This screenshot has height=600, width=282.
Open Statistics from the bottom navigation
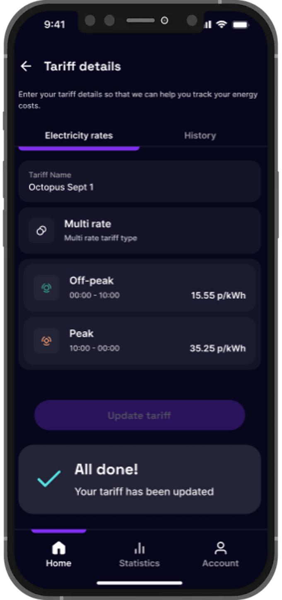[139, 553]
